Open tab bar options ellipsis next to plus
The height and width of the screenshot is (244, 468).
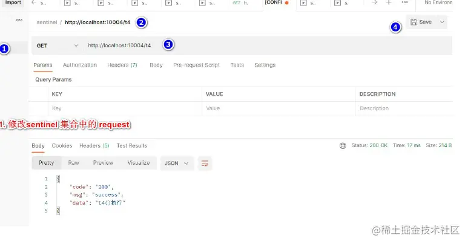[404, 2]
